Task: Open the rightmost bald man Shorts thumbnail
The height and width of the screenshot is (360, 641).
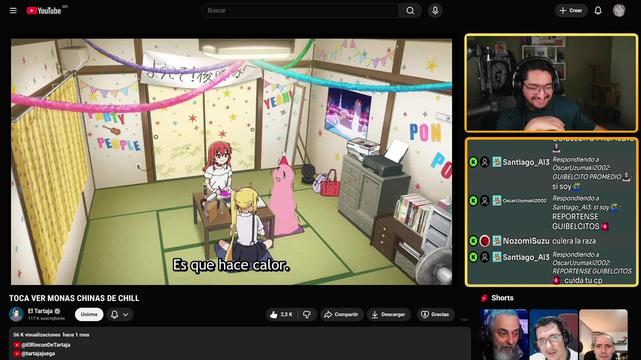Action: (x=603, y=334)
